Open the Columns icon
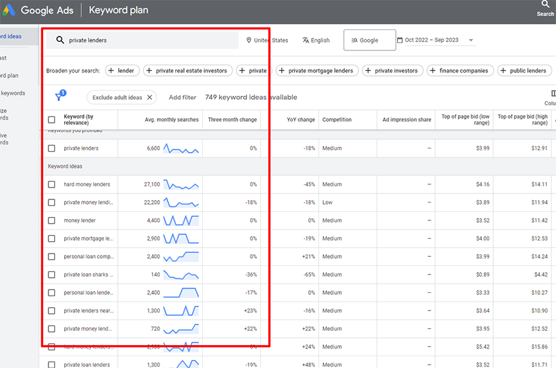 (553, 93)
